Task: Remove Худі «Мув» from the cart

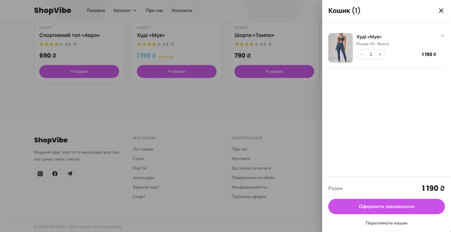Action: pos(442,36)
